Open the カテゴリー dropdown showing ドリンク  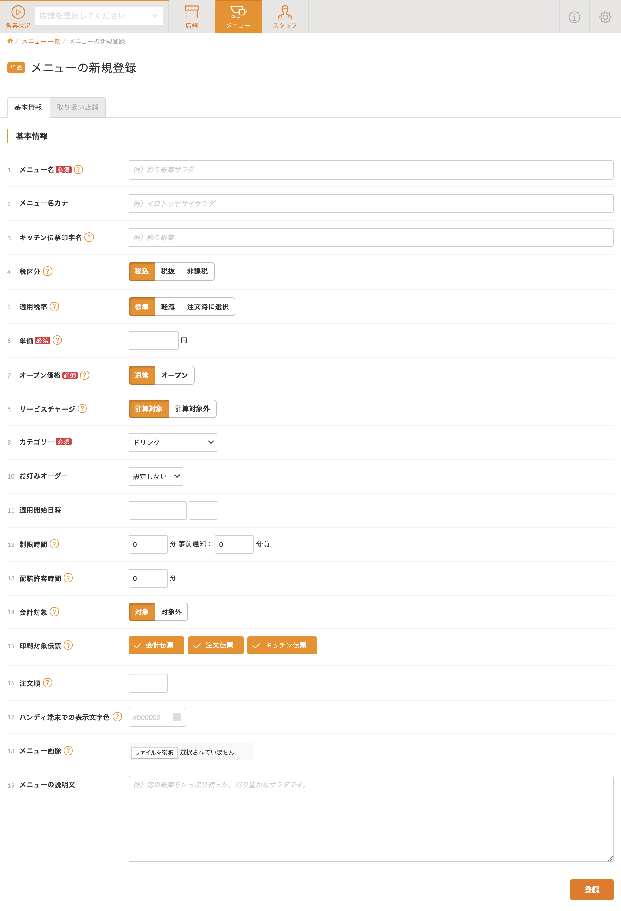pos(173,442)
